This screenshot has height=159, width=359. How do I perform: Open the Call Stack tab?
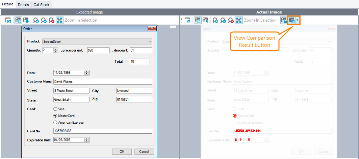click(42, 5)
